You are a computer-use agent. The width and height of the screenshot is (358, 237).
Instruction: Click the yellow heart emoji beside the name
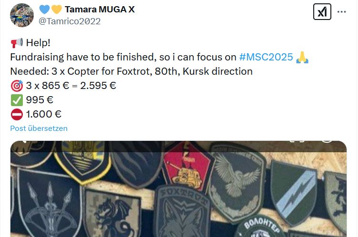[x=56, y=10]
